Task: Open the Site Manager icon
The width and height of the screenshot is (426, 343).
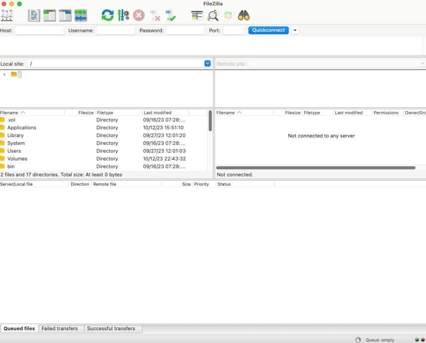Action: pos(7,15)
